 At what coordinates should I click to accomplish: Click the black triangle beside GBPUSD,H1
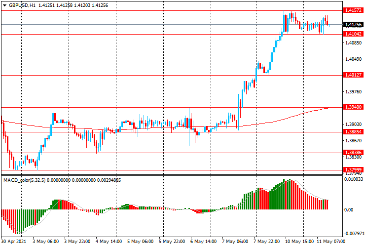click(4, 5)
